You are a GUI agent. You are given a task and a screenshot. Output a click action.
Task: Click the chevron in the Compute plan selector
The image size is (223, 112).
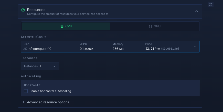(195, 47)
